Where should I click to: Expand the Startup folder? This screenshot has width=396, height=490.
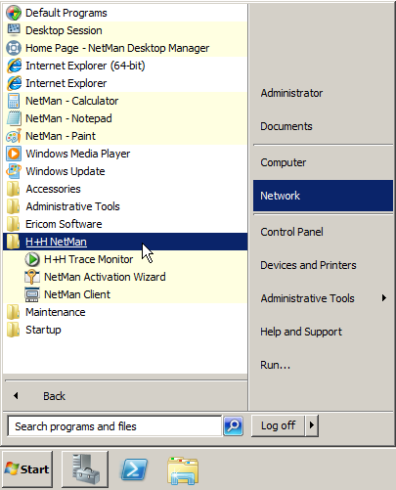click(x=125, y=330)
